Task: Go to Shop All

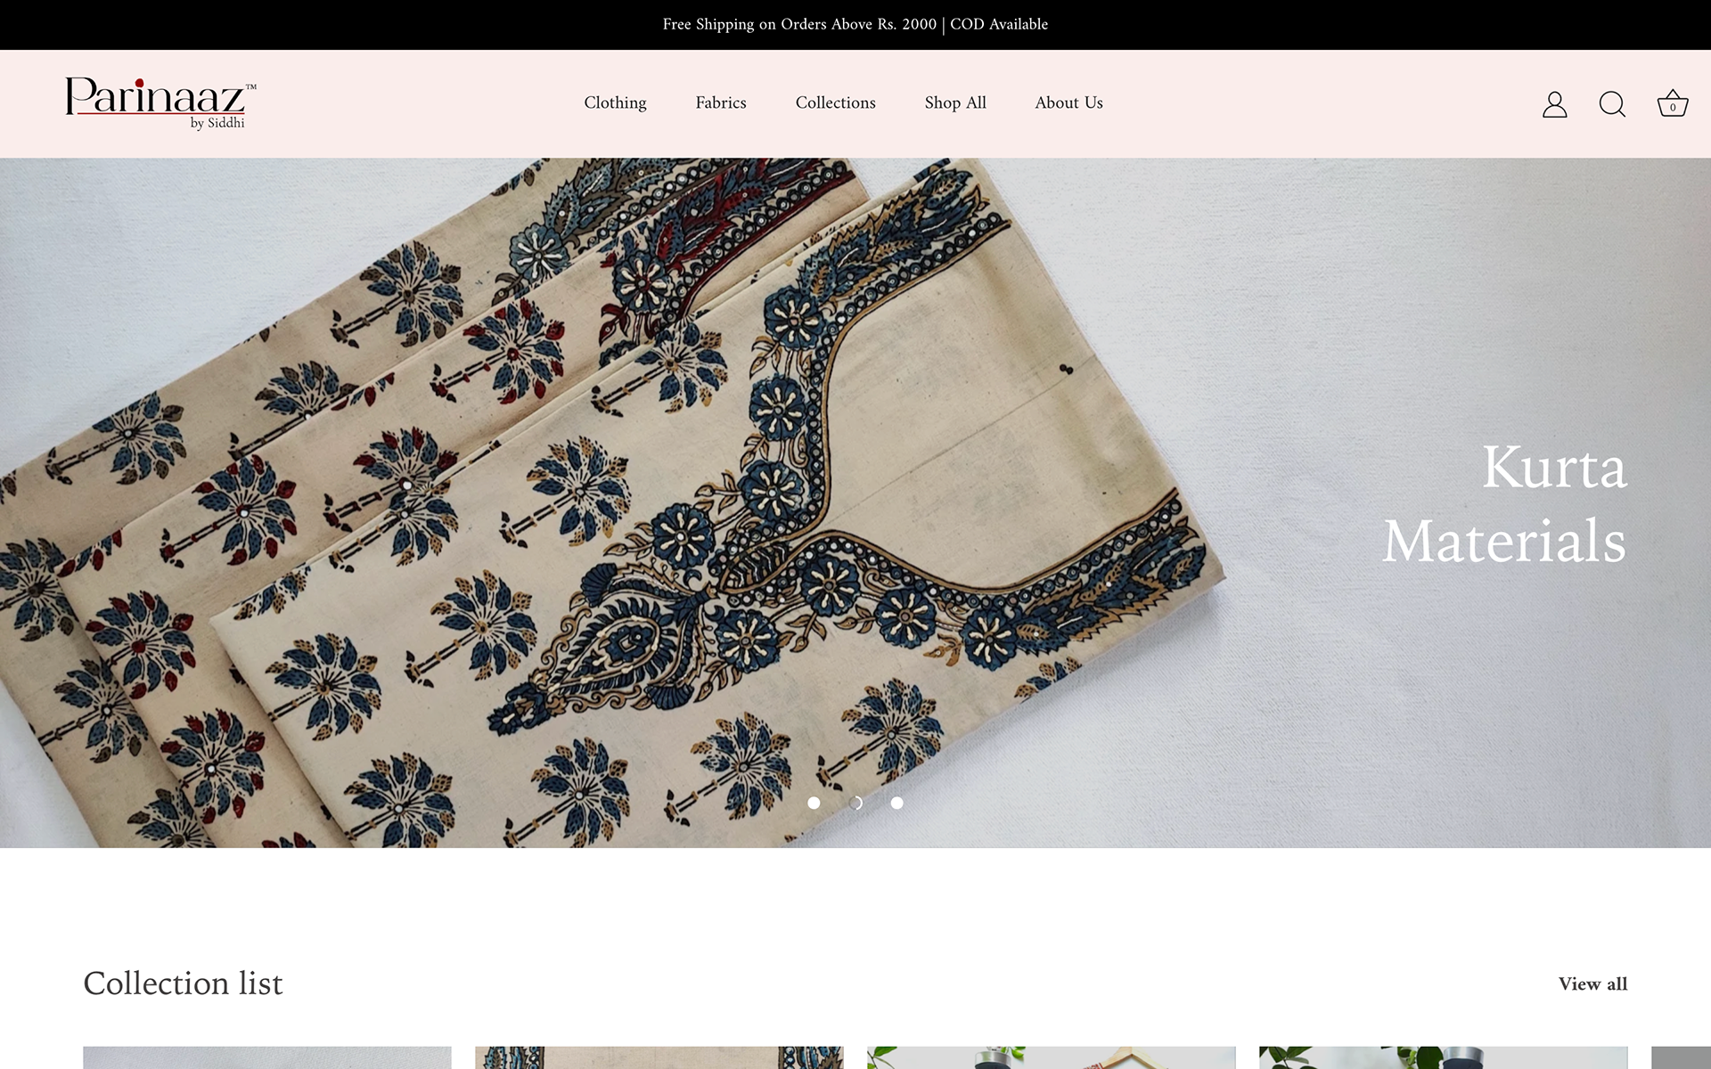Action: tap(954, 102)
